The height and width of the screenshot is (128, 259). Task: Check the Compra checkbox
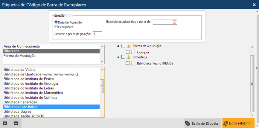pos(128,52)
